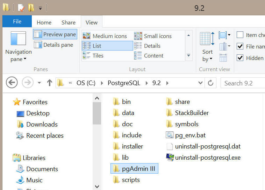The width and height of the screenshot is (265, 190).
Task: Open Recent places in Favorites
Action: pyautogui.click(x=40, y=136)
